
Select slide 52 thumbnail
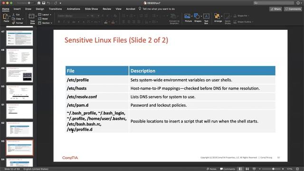19,130
